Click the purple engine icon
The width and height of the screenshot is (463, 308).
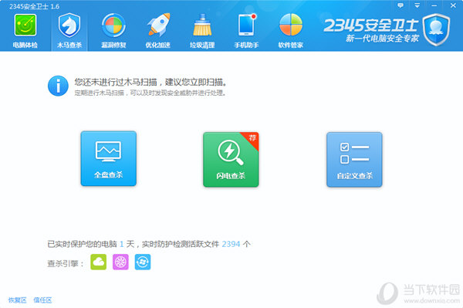click(x=120, y=262)
